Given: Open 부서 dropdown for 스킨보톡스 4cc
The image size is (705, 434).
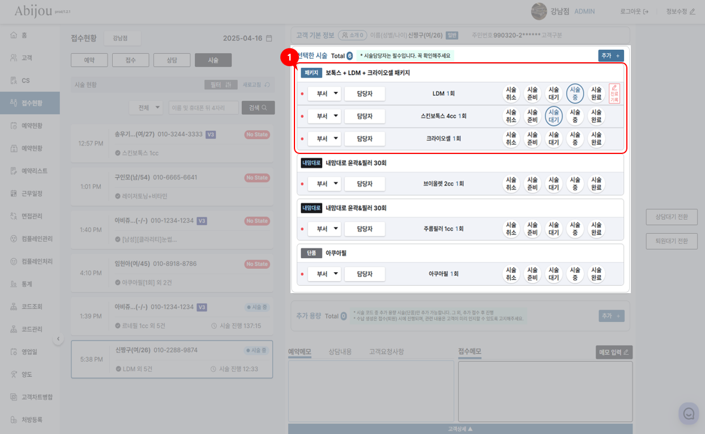Looking at the screenshot, I should click(x=324, y=116).
